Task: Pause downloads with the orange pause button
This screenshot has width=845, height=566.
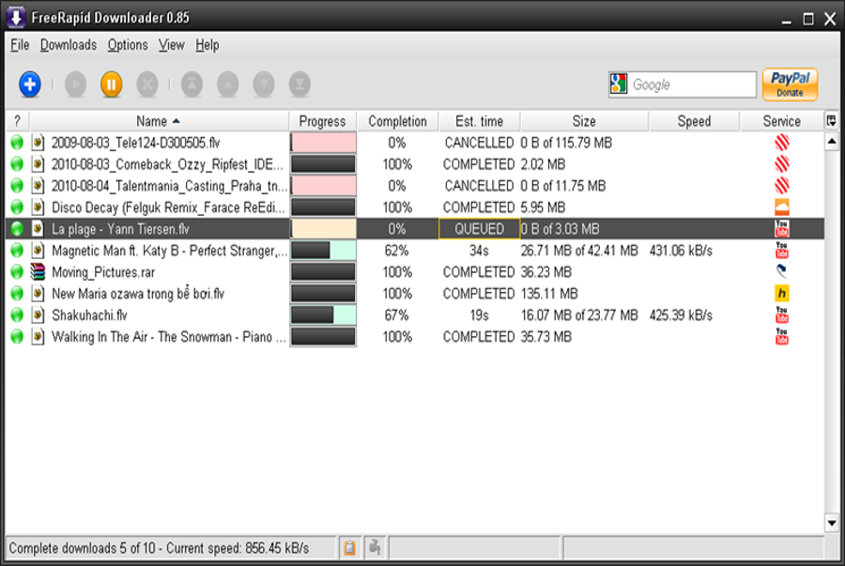Action: point(111,84)
